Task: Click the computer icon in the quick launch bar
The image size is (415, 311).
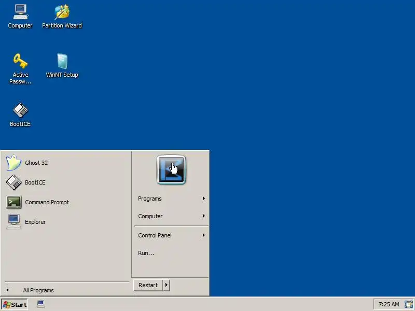Action: [x=41, y=304]
